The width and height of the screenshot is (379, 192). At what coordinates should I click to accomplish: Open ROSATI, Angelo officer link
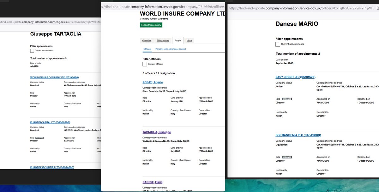[x=153, y=82]
